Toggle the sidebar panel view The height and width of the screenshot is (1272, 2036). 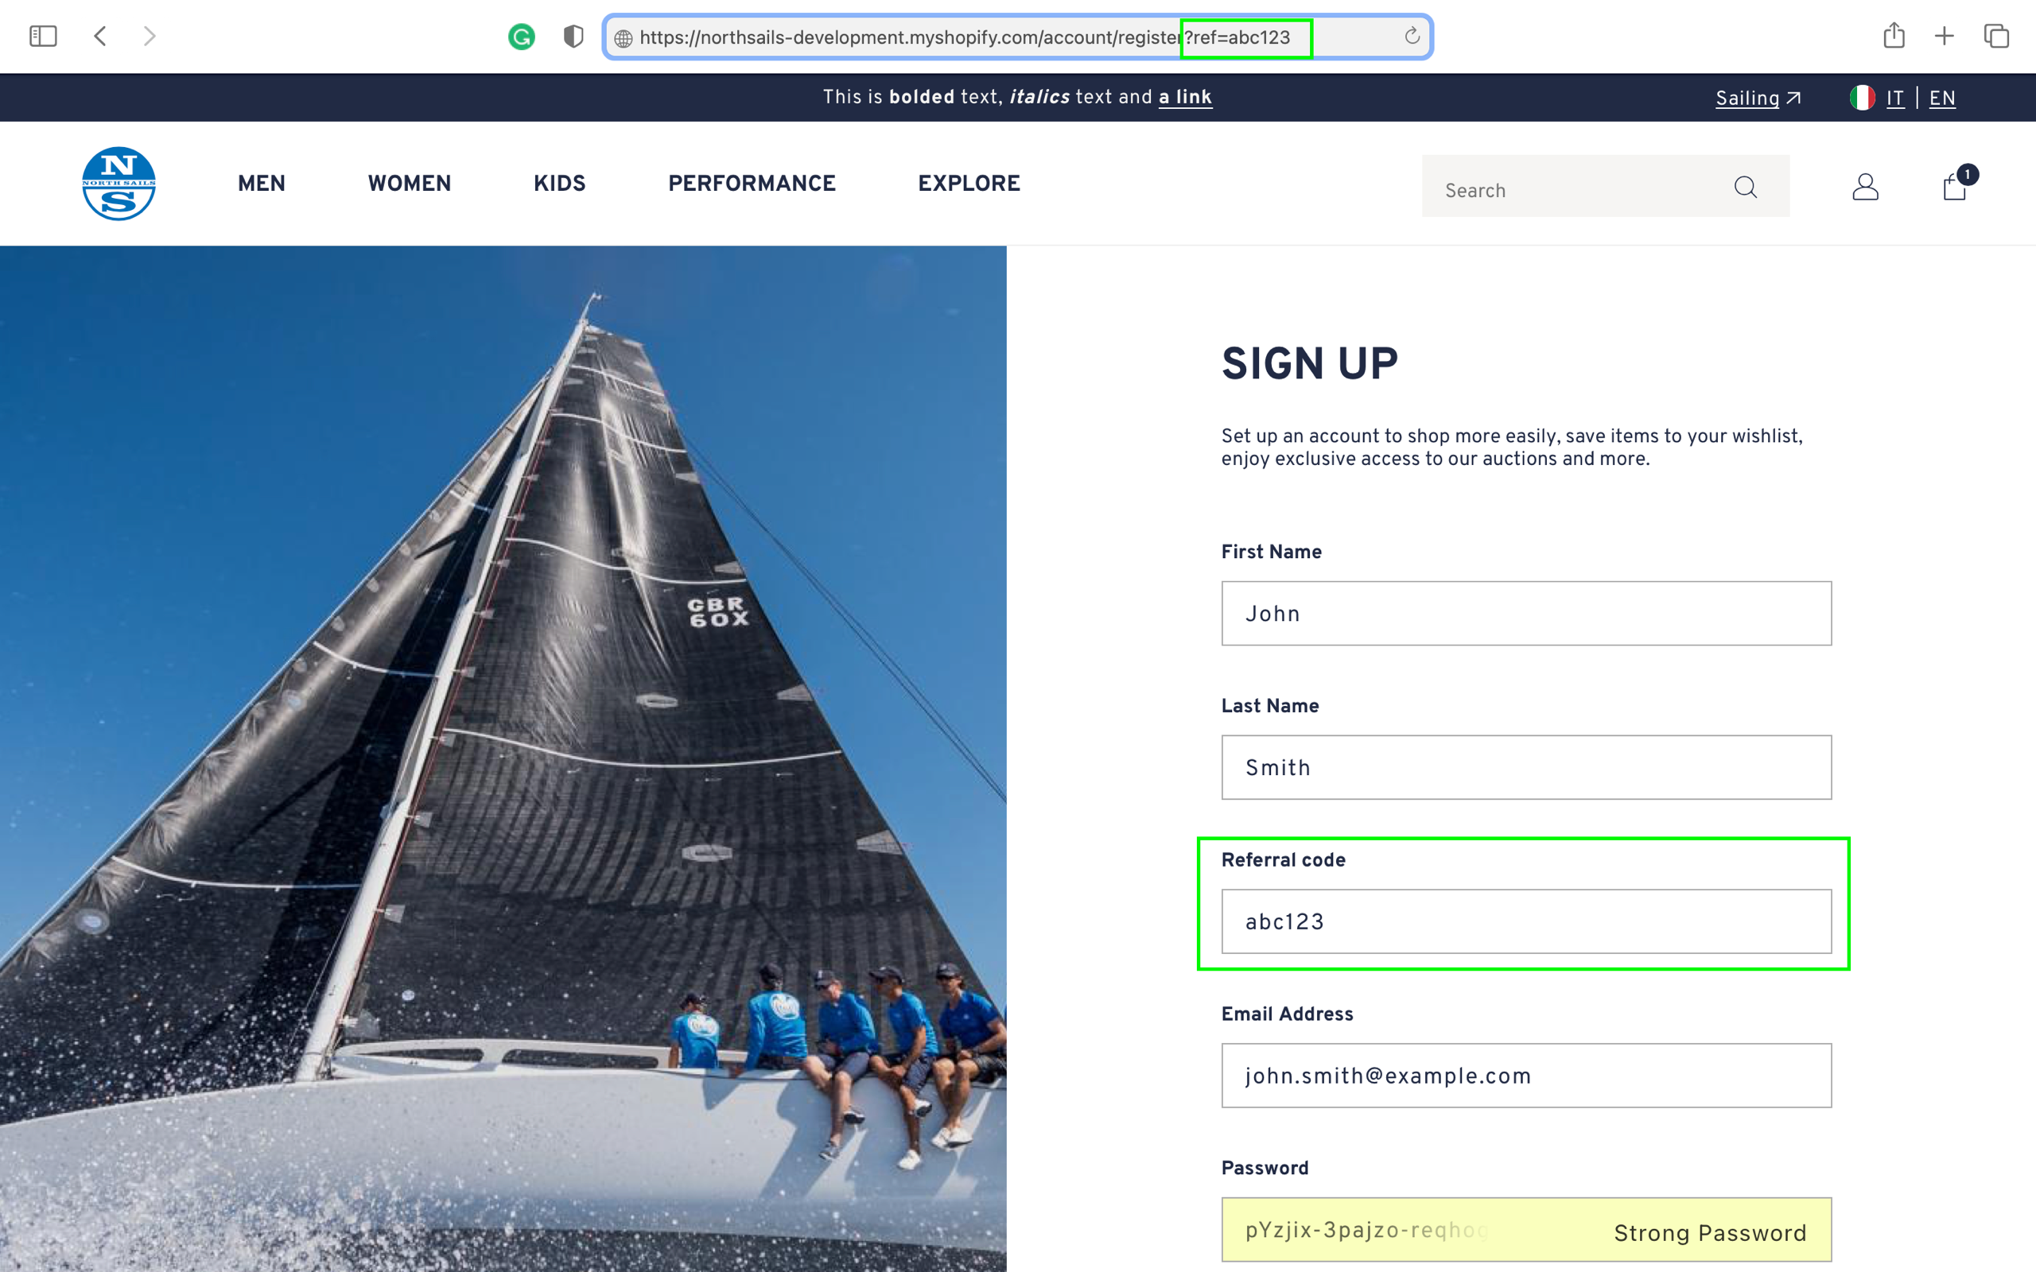[42, 37]
